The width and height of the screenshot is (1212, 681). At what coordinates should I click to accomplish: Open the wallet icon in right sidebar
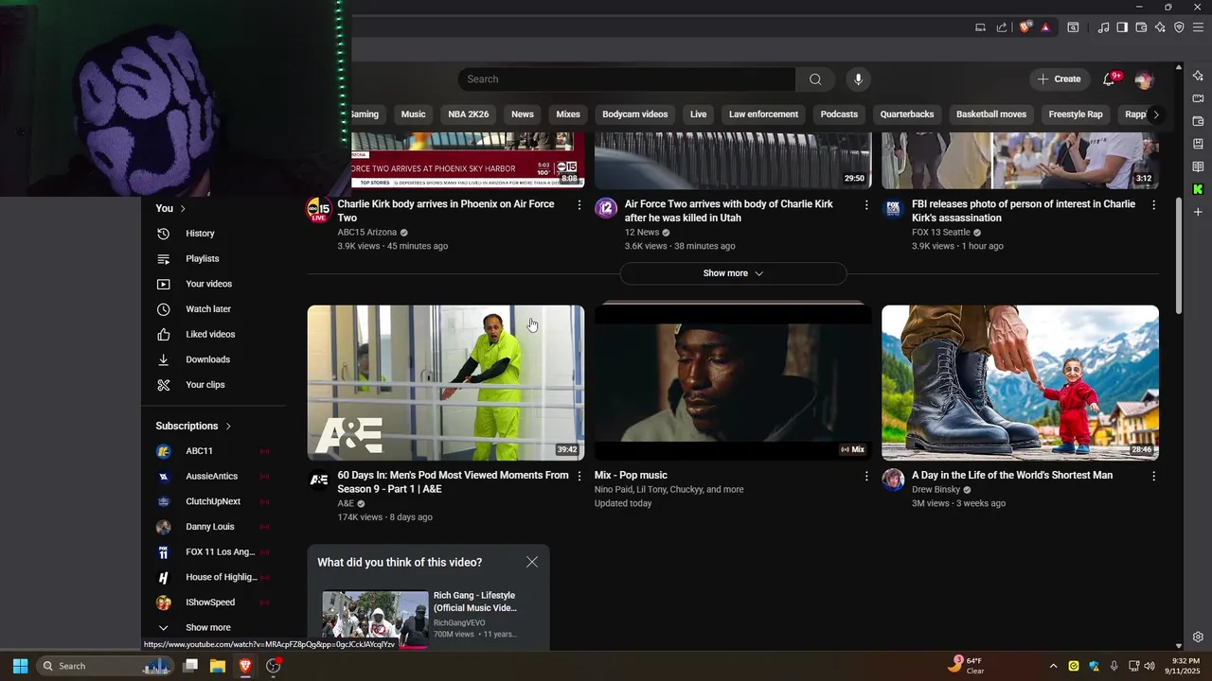(x=1198, y=121)
